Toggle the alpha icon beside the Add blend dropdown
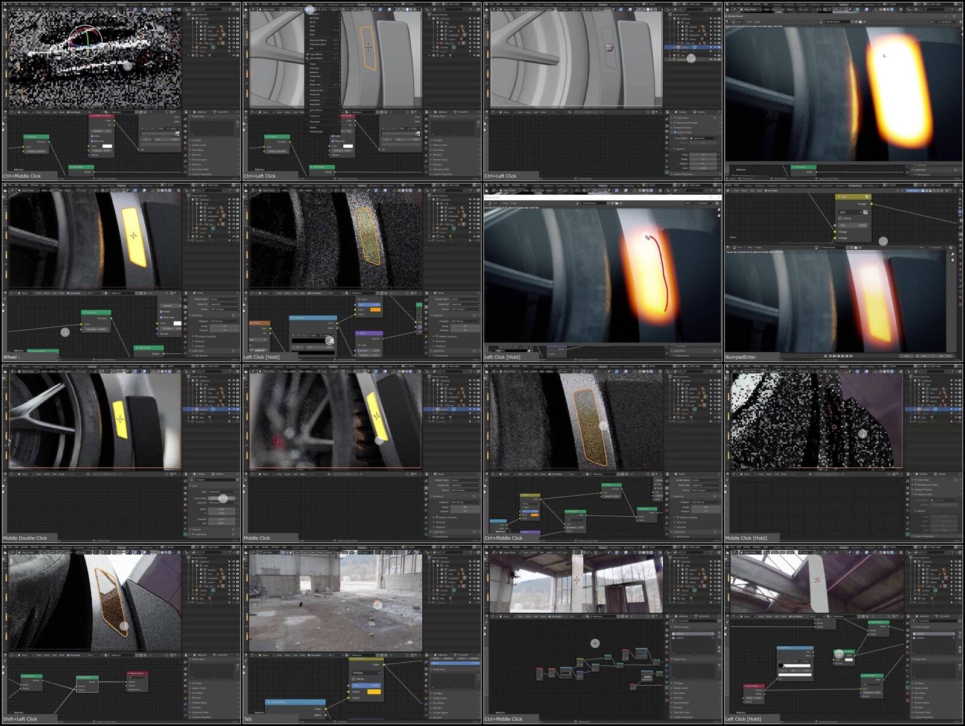Image resolution: width=965 pixels, height=726 pixels. pos(865,212)
